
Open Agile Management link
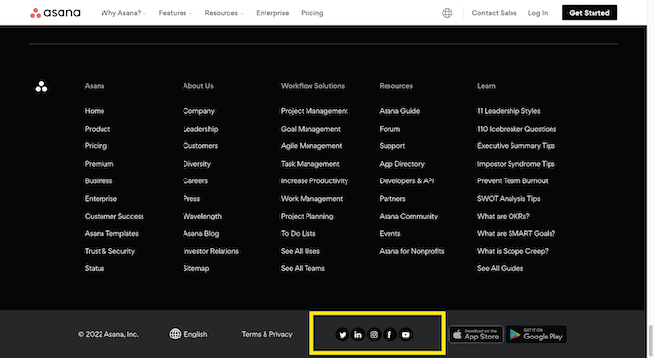pyautogui.click(x=311, y=146)
